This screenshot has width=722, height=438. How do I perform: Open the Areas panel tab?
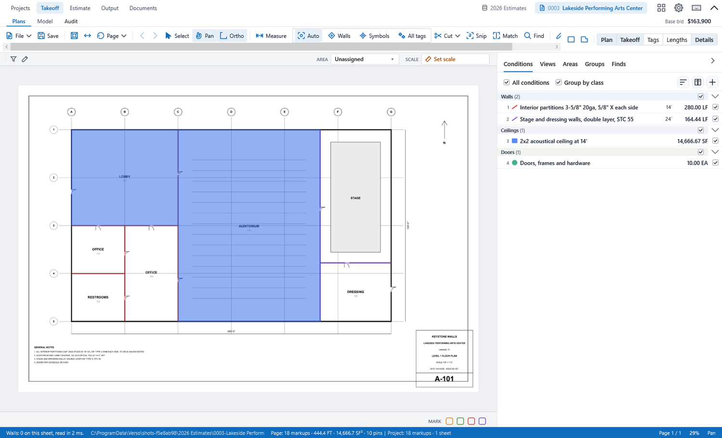click(570, 64)
